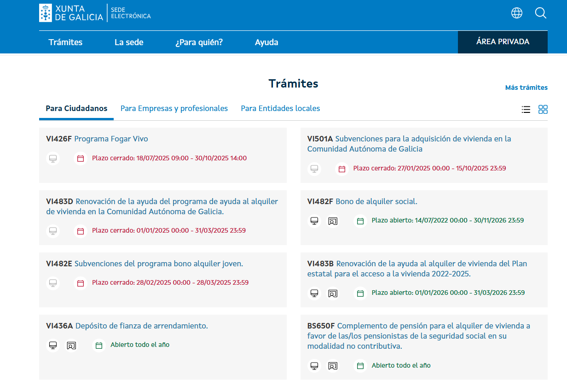The height and width of the screenshot is (387, 567).
Task: Click the calendar icon on VI482E bono alquiler joven
Action: click(81, 283)
